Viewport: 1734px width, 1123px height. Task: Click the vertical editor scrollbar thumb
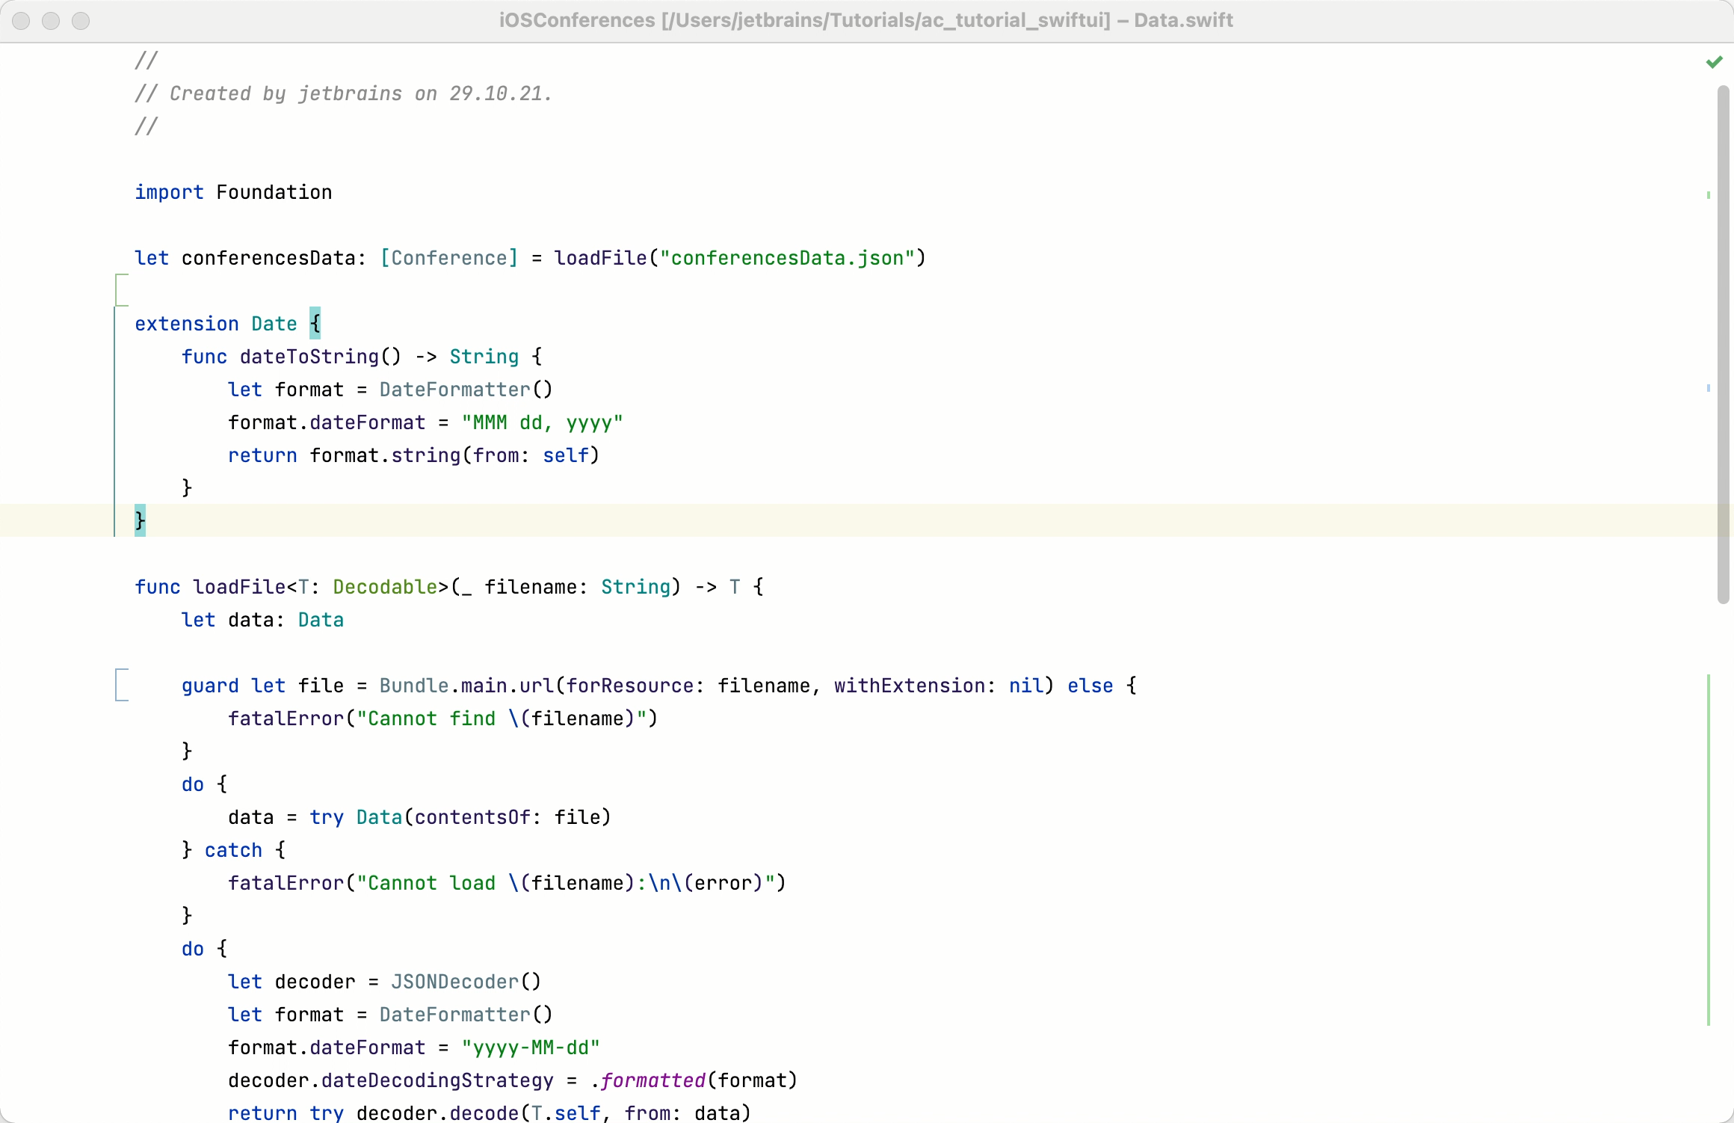click(1724, 344)
